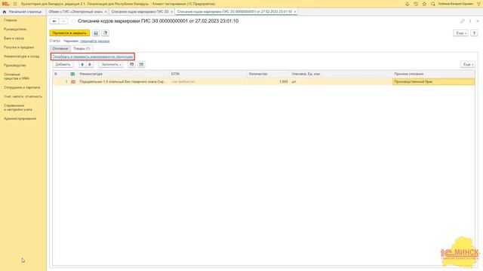Move the row up with up arrow

(82, 65)
